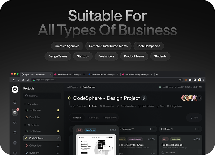Image resolution: width=215 pixels, height=155 pixels.
Task: Open the chat messages sidebar icon
Action: point(15,122)
